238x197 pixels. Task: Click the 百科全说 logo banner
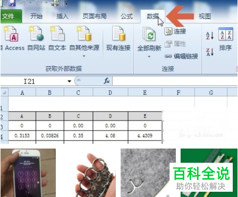(x=201, y=178)
